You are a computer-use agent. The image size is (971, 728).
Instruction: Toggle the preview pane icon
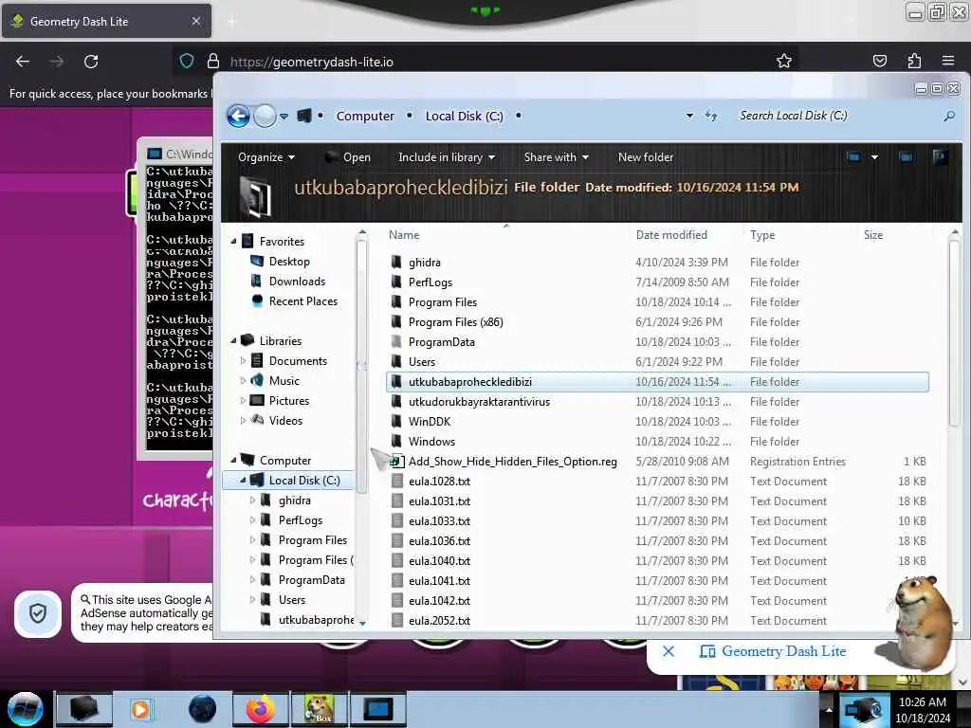[906, 157]
